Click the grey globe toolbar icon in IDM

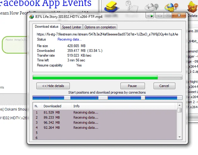click(151, 7)
